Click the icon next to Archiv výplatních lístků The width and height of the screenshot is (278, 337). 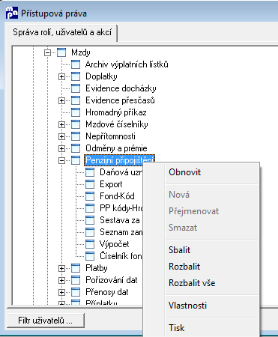coord(76,64)
